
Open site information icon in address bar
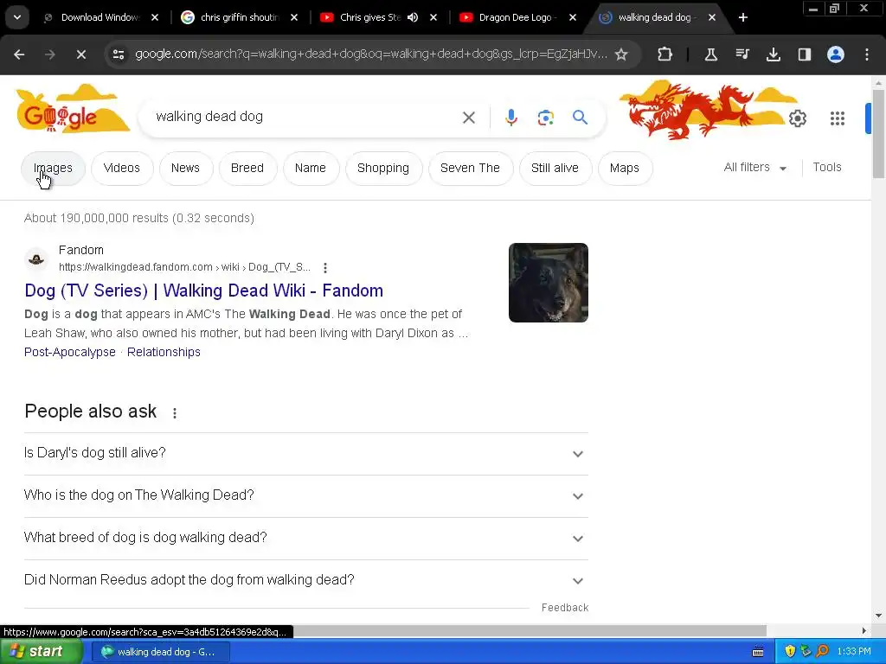[x=118, y=54]
